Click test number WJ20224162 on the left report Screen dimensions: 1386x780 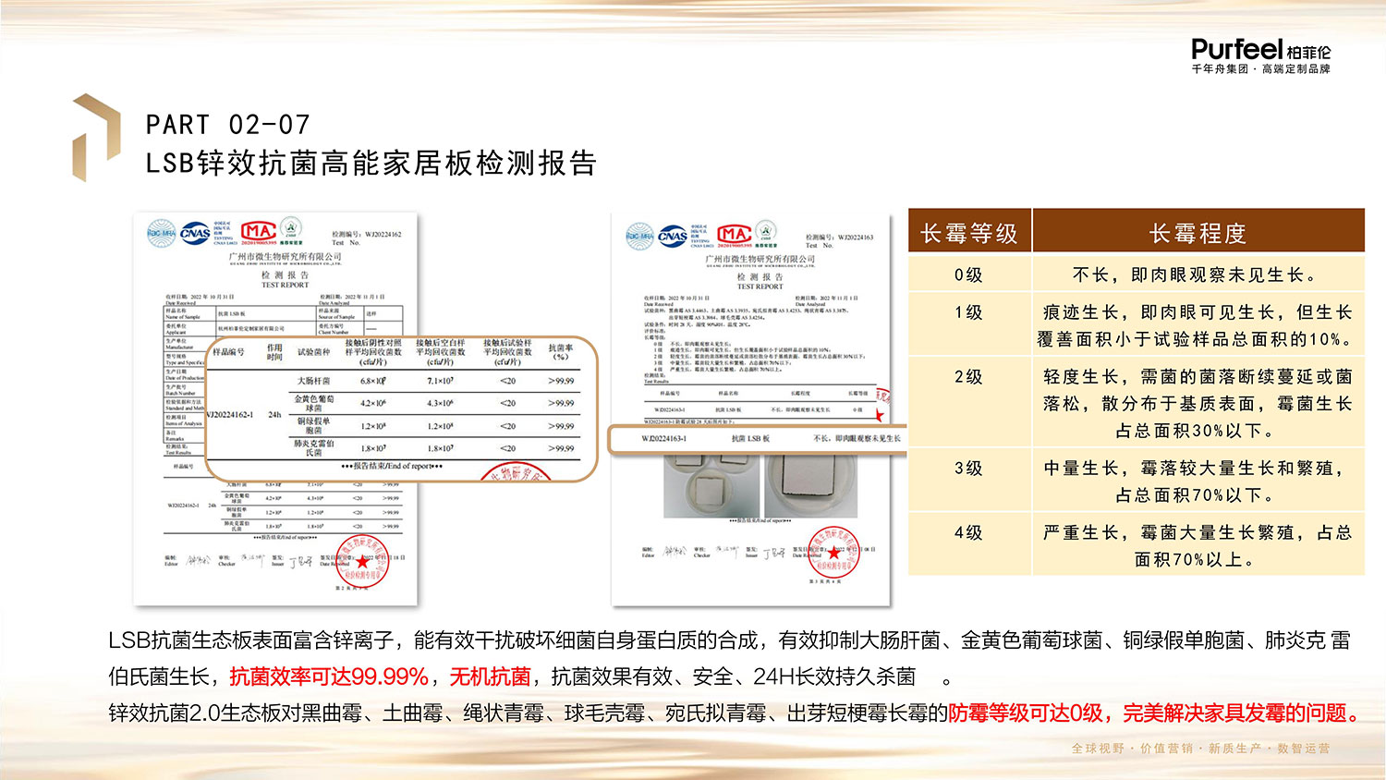383,235
